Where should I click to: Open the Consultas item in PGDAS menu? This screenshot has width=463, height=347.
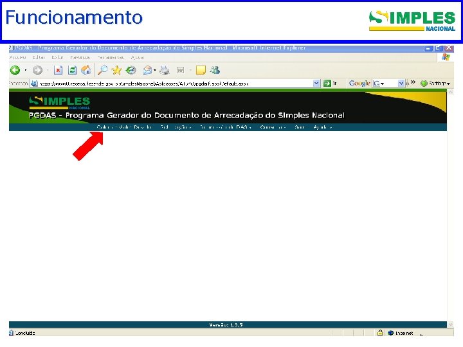point(273,127)
